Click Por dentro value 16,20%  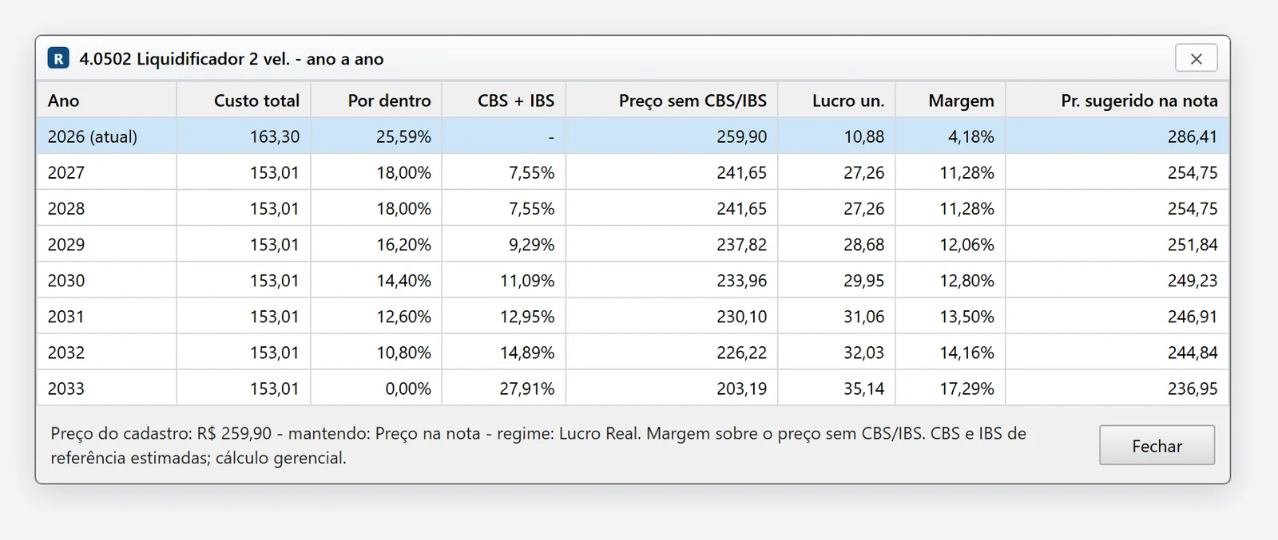pos(403,244)
